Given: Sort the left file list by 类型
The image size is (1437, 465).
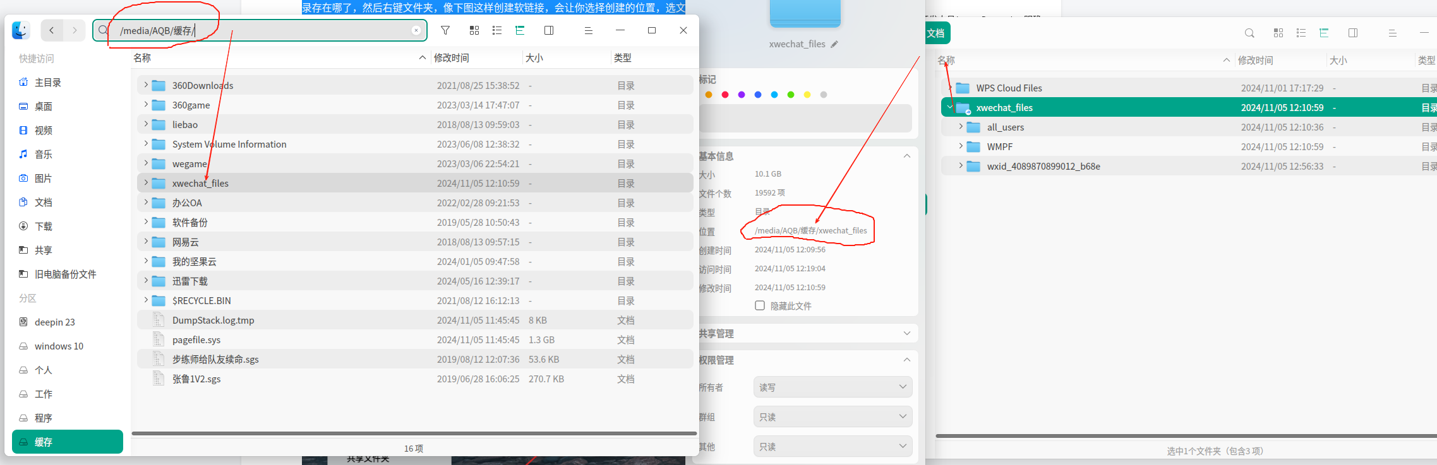Looking at the screenshot, I should (623, 58).
